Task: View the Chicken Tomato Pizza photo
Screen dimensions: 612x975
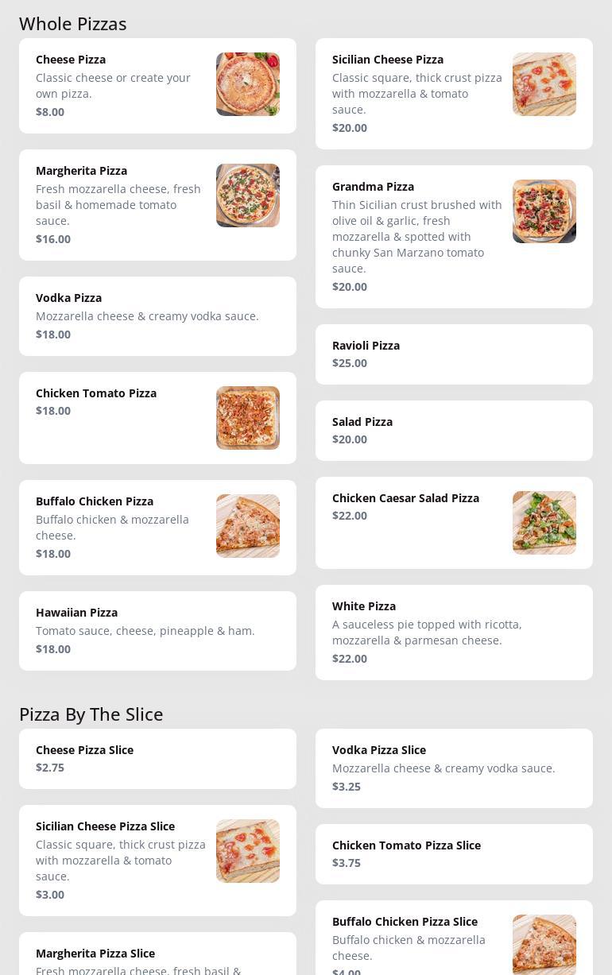Action: click(x=248, y=418)
